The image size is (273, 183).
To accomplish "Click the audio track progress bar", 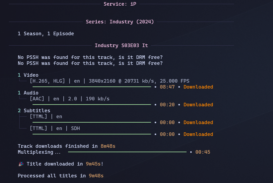I will [92, 105].
